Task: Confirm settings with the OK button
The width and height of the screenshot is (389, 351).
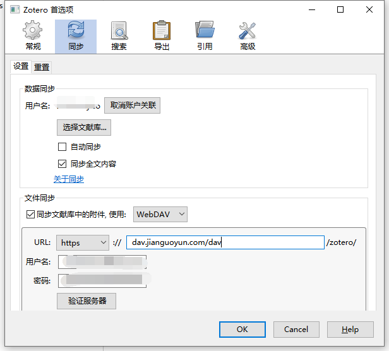Action: point(242,329)
